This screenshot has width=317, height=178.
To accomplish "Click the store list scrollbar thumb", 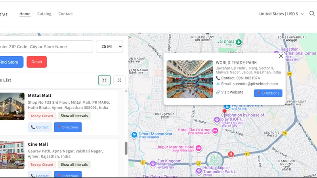I will (126, 148).
